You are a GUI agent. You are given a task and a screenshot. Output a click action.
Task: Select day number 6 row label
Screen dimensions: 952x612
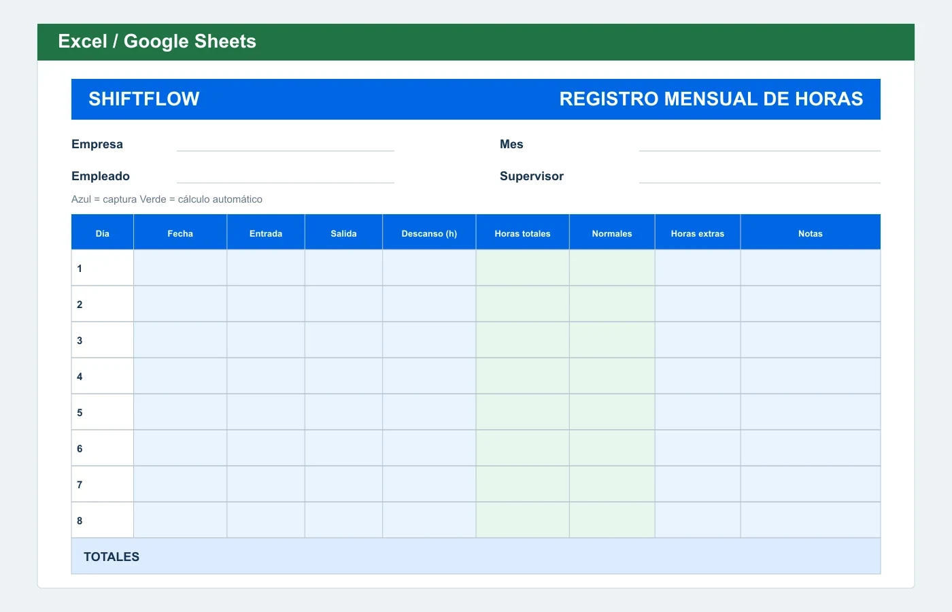103,448
